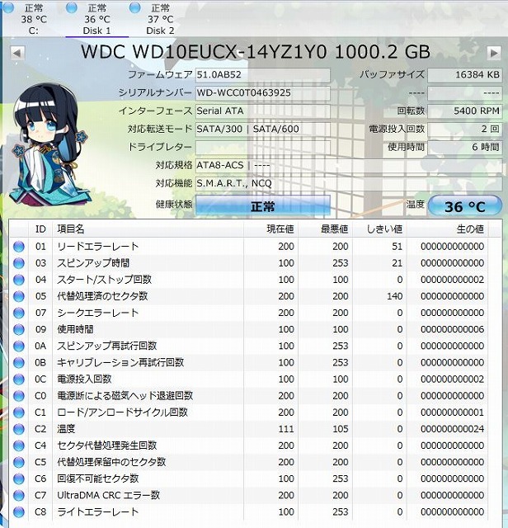Click the 最悪値 column header
Viewport: 508px width, 528px height.
tap(325, 229)
